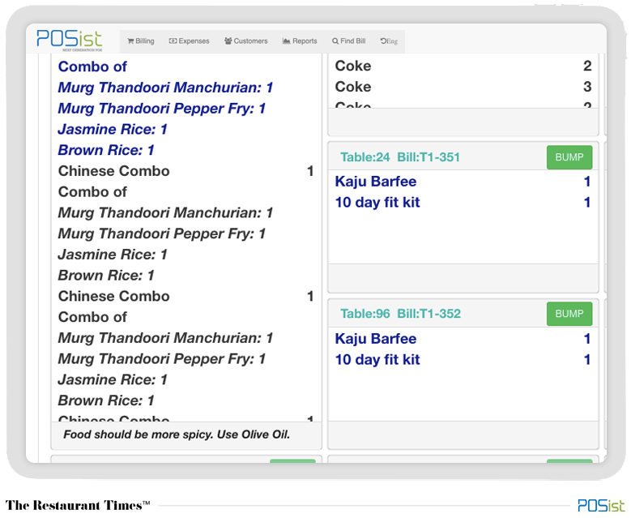Click the blue Murg Thandoori Manchurian line

(165, 88)
